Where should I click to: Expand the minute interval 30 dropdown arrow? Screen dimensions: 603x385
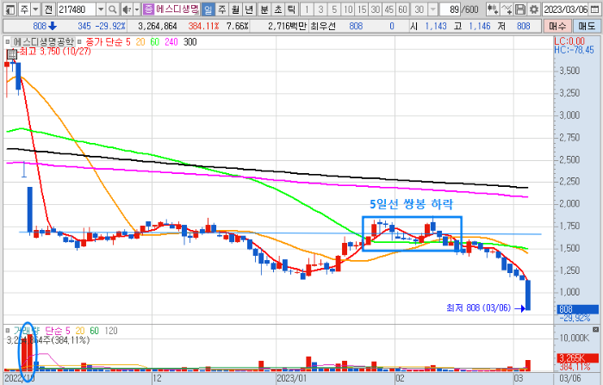(x=433, y=9)
